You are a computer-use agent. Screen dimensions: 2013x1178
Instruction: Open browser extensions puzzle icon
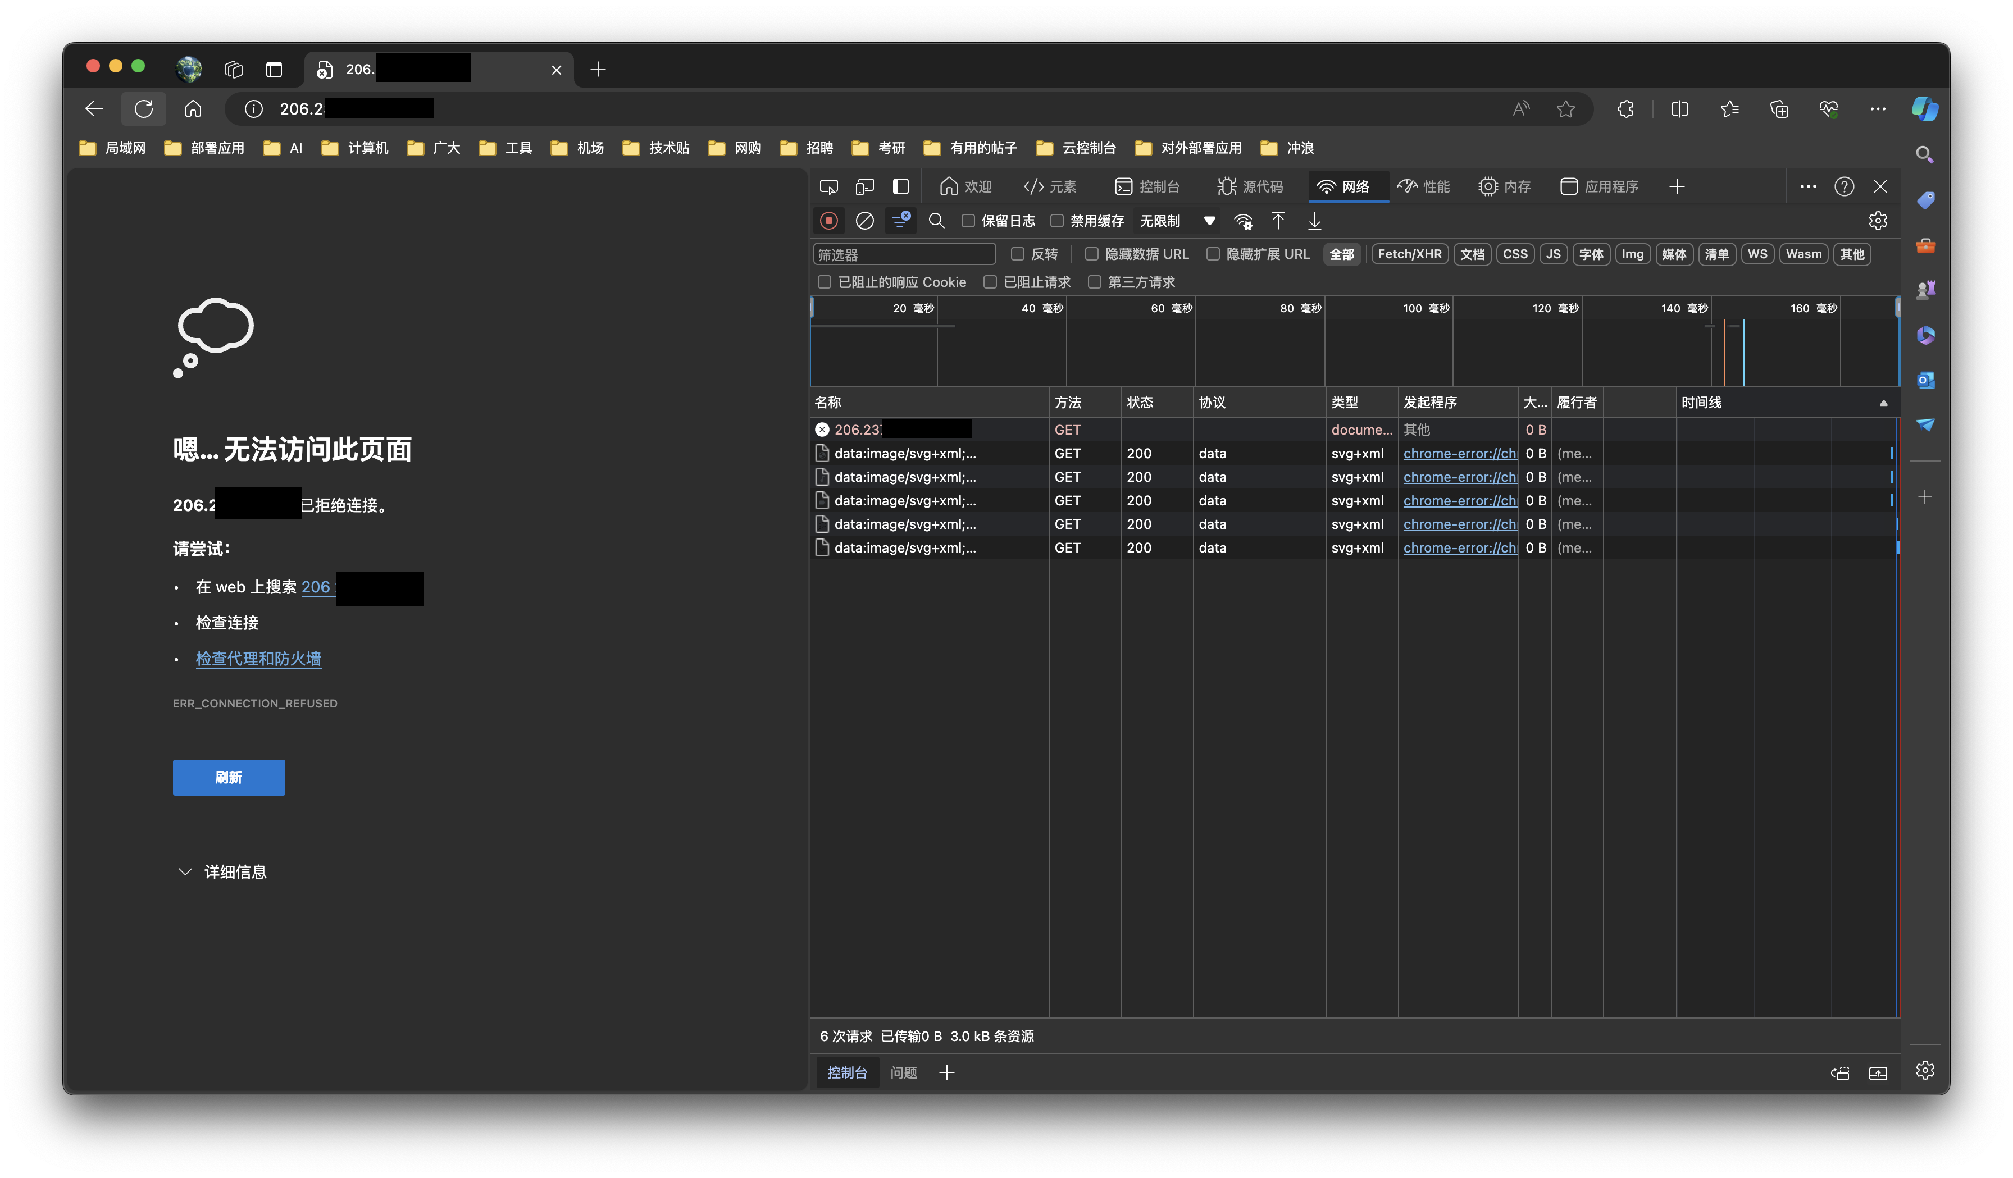pyautogui.click(x=1625, y=108)
